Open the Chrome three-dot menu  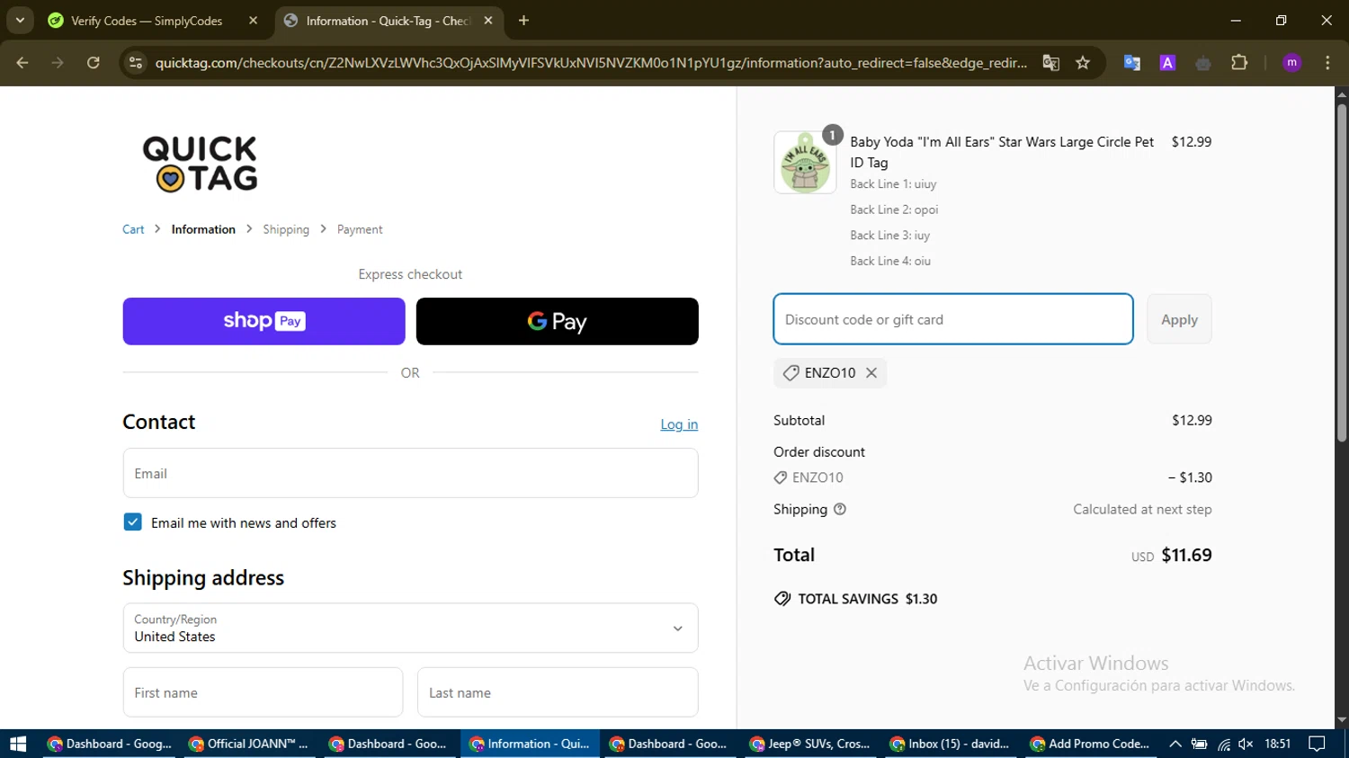pos(1327,63)
